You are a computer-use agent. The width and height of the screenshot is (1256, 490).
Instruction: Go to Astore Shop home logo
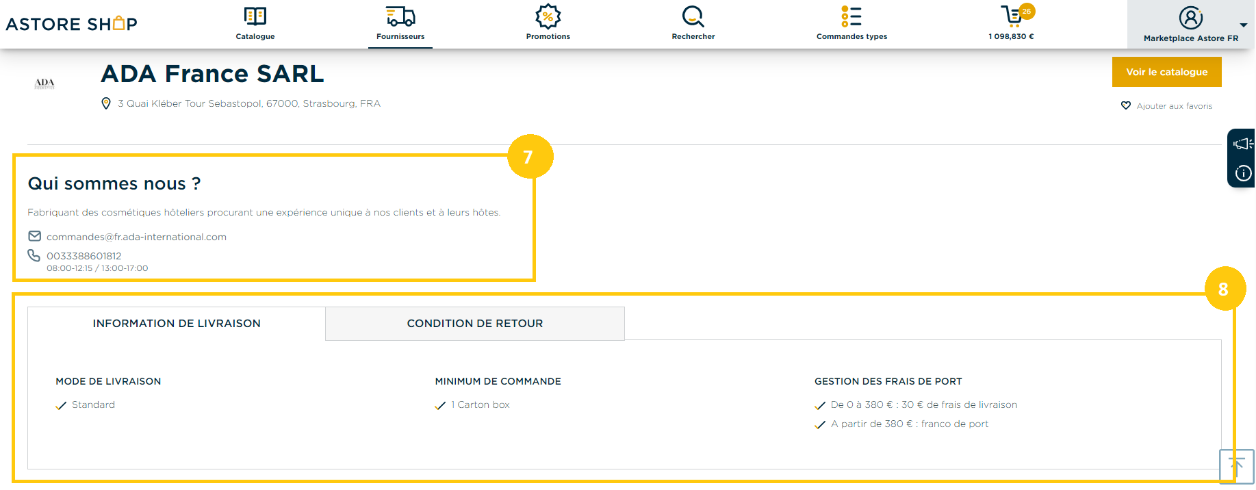[x=72, y=24]
